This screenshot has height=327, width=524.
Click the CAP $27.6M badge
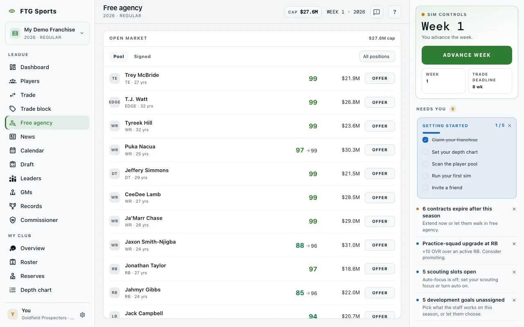[303, 12]
